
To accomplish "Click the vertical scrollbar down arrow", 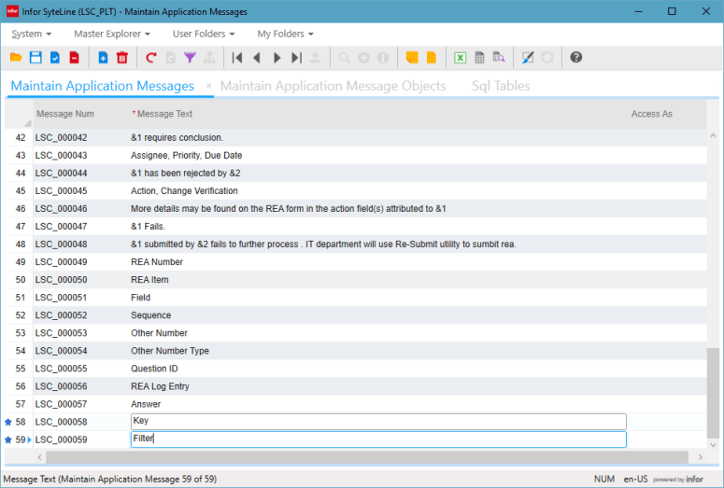I will (x=713, y=445).
